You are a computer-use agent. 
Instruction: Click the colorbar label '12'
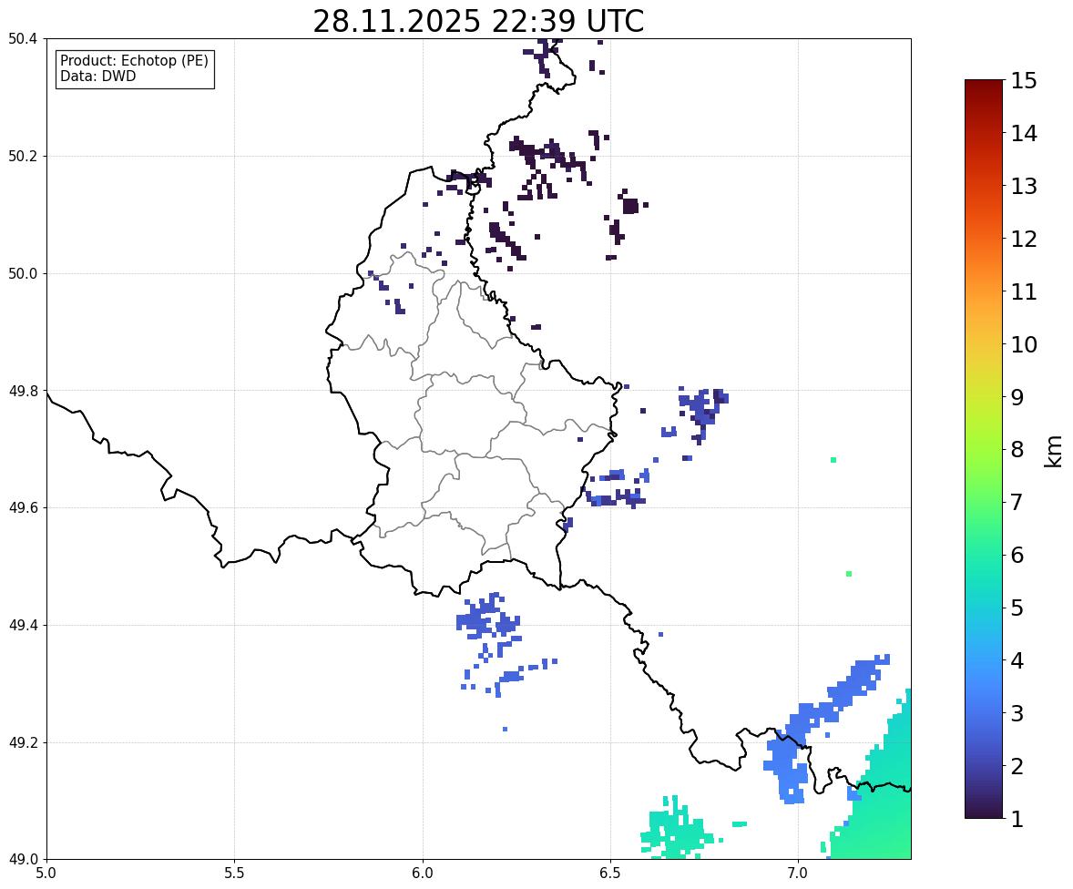click(x=1024, y=239)
